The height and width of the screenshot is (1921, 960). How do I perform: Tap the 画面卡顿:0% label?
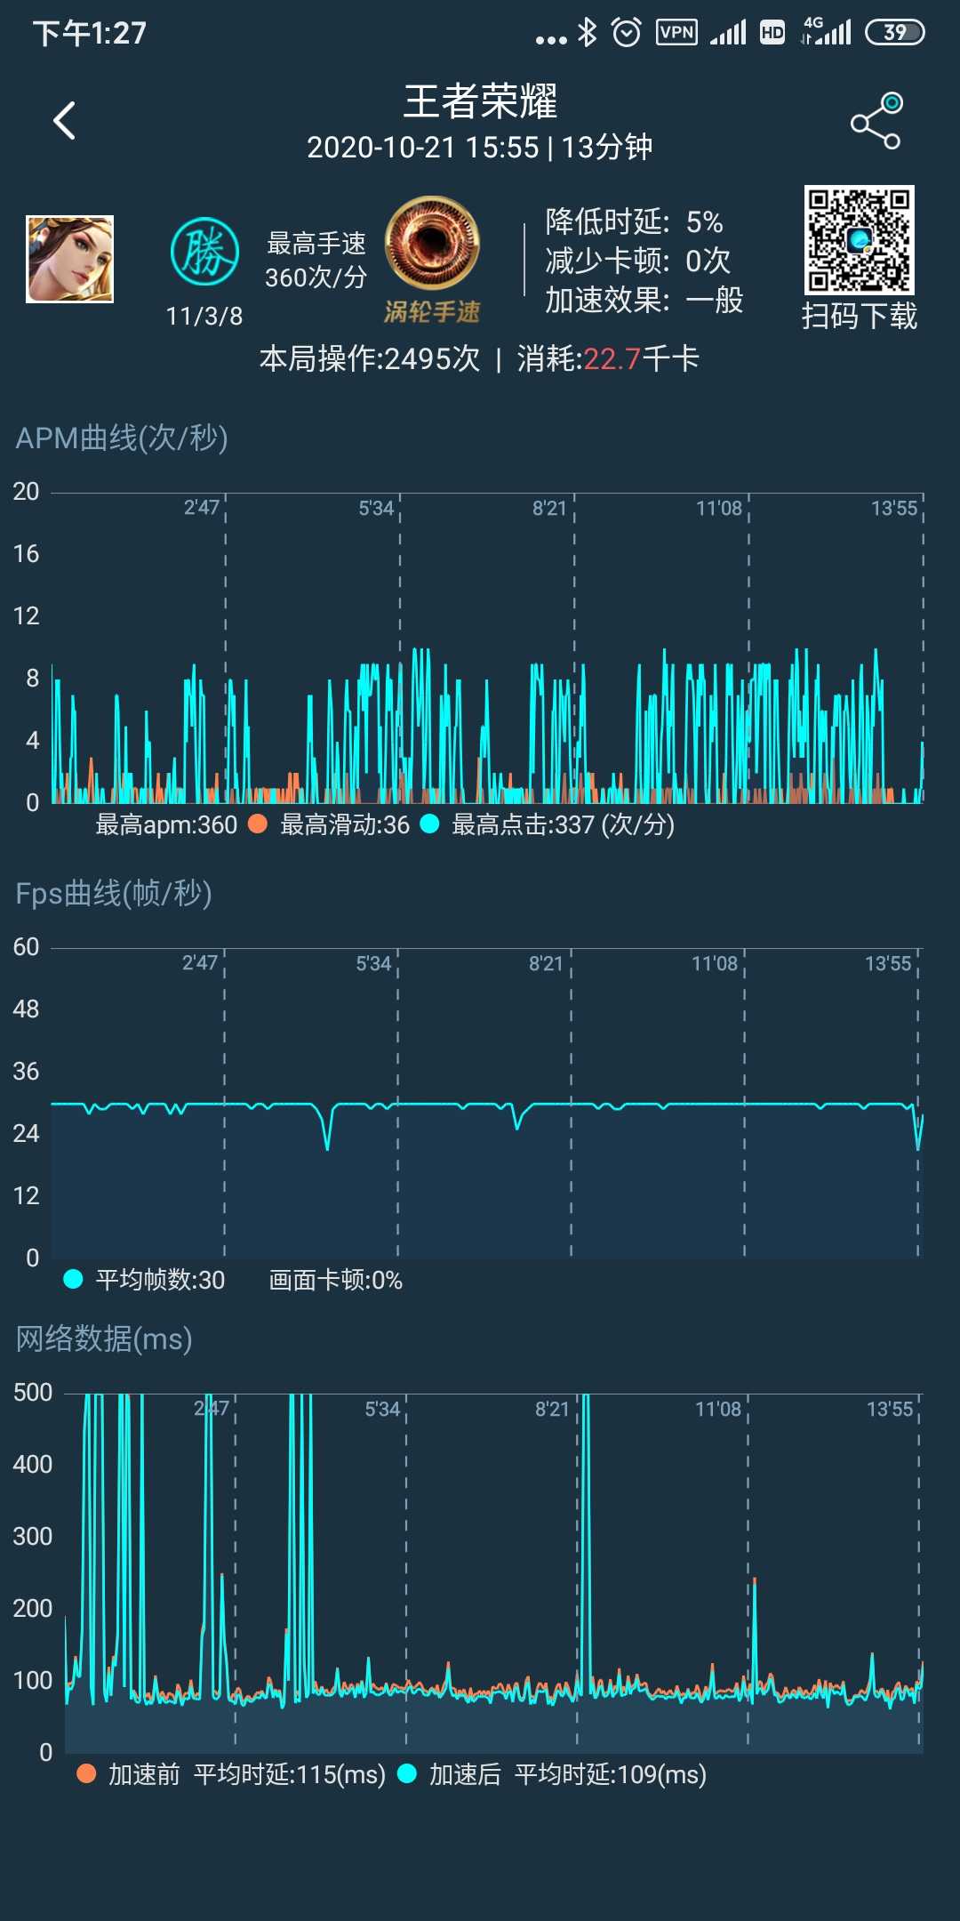[336, 1280]
